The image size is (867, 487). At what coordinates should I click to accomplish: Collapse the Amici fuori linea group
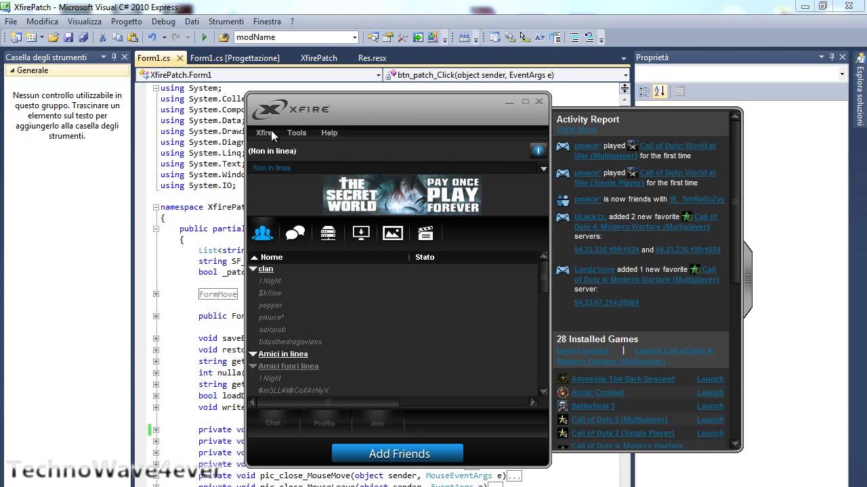(x=253, y=366)
